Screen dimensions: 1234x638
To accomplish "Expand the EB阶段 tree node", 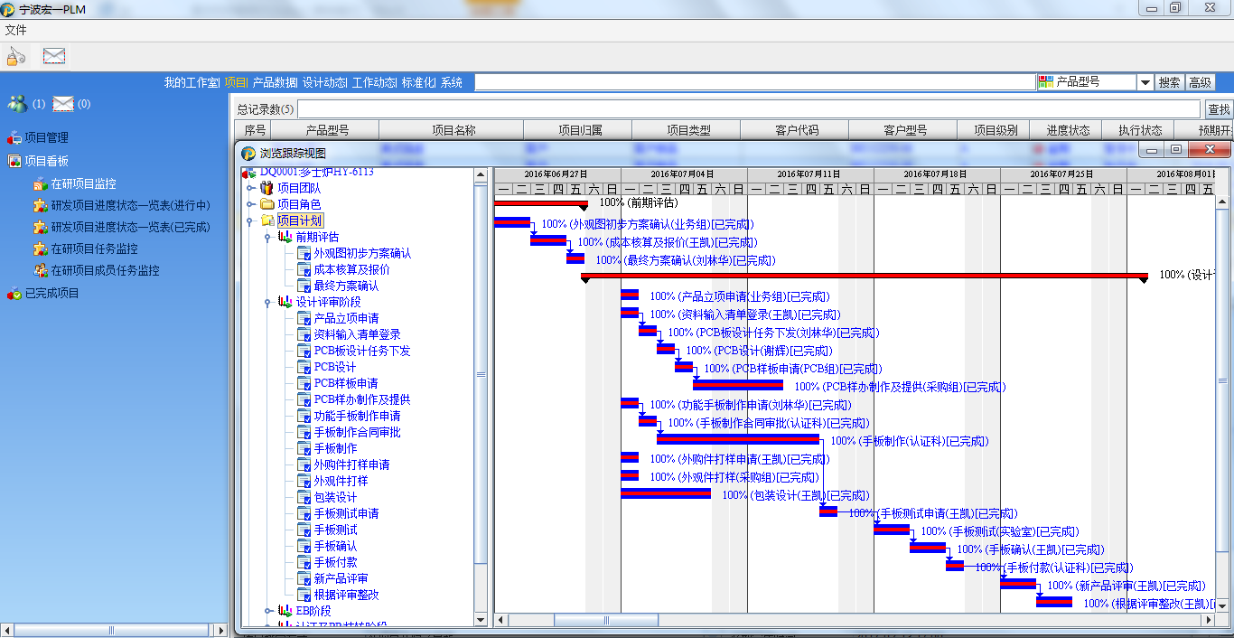I will point(268,611).
